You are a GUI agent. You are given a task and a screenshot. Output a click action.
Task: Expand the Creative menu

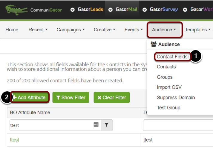point(105,30)
